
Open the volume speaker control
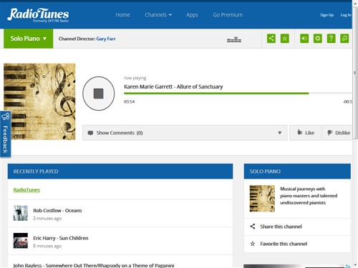[304, 39]
